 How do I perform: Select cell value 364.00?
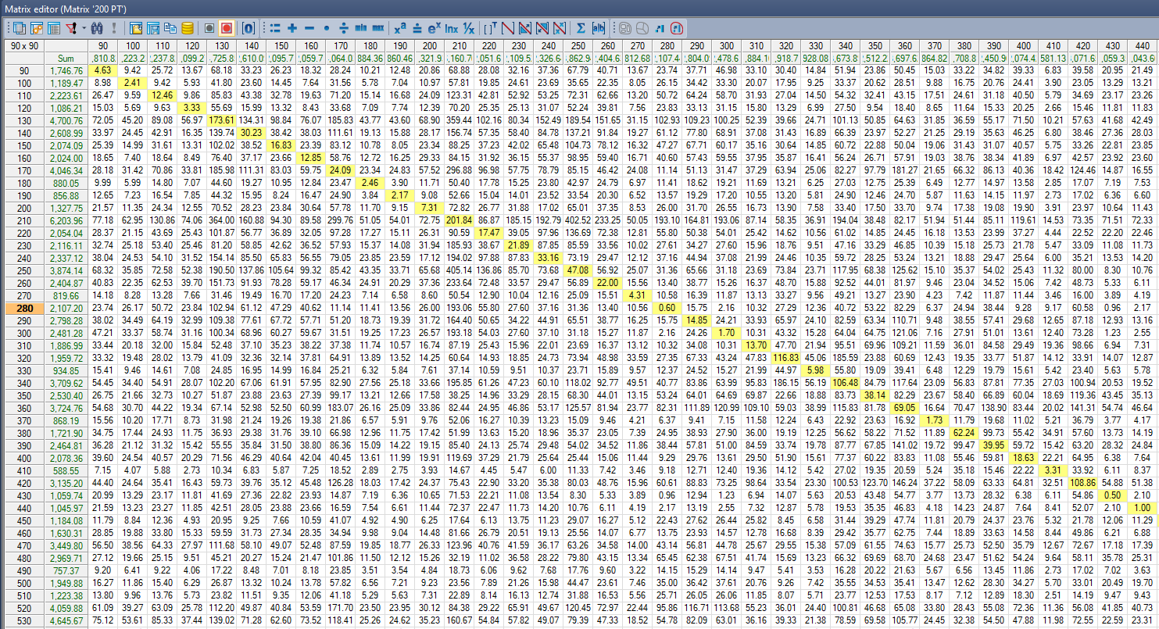click(x=222, y=220)
